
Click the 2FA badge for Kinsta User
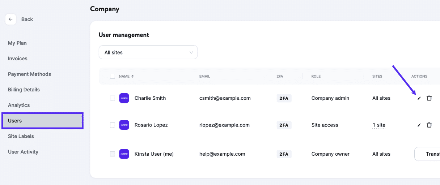(x=284, y=154)
